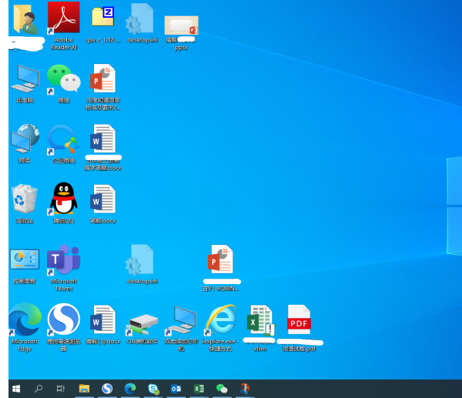The image size is (462, 398).
Task: Select the cpu-z zip archive icon
Action: pos(102,17)
